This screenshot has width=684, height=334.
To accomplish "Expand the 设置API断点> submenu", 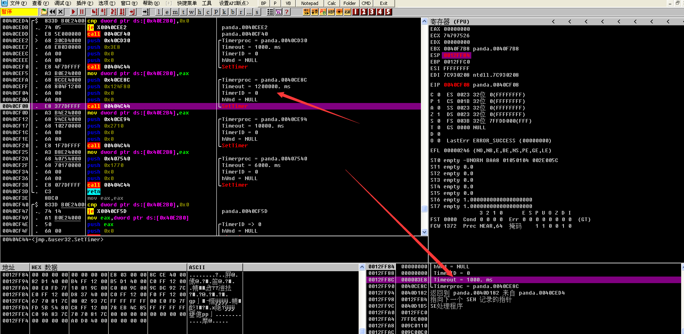I will (234, 3).
